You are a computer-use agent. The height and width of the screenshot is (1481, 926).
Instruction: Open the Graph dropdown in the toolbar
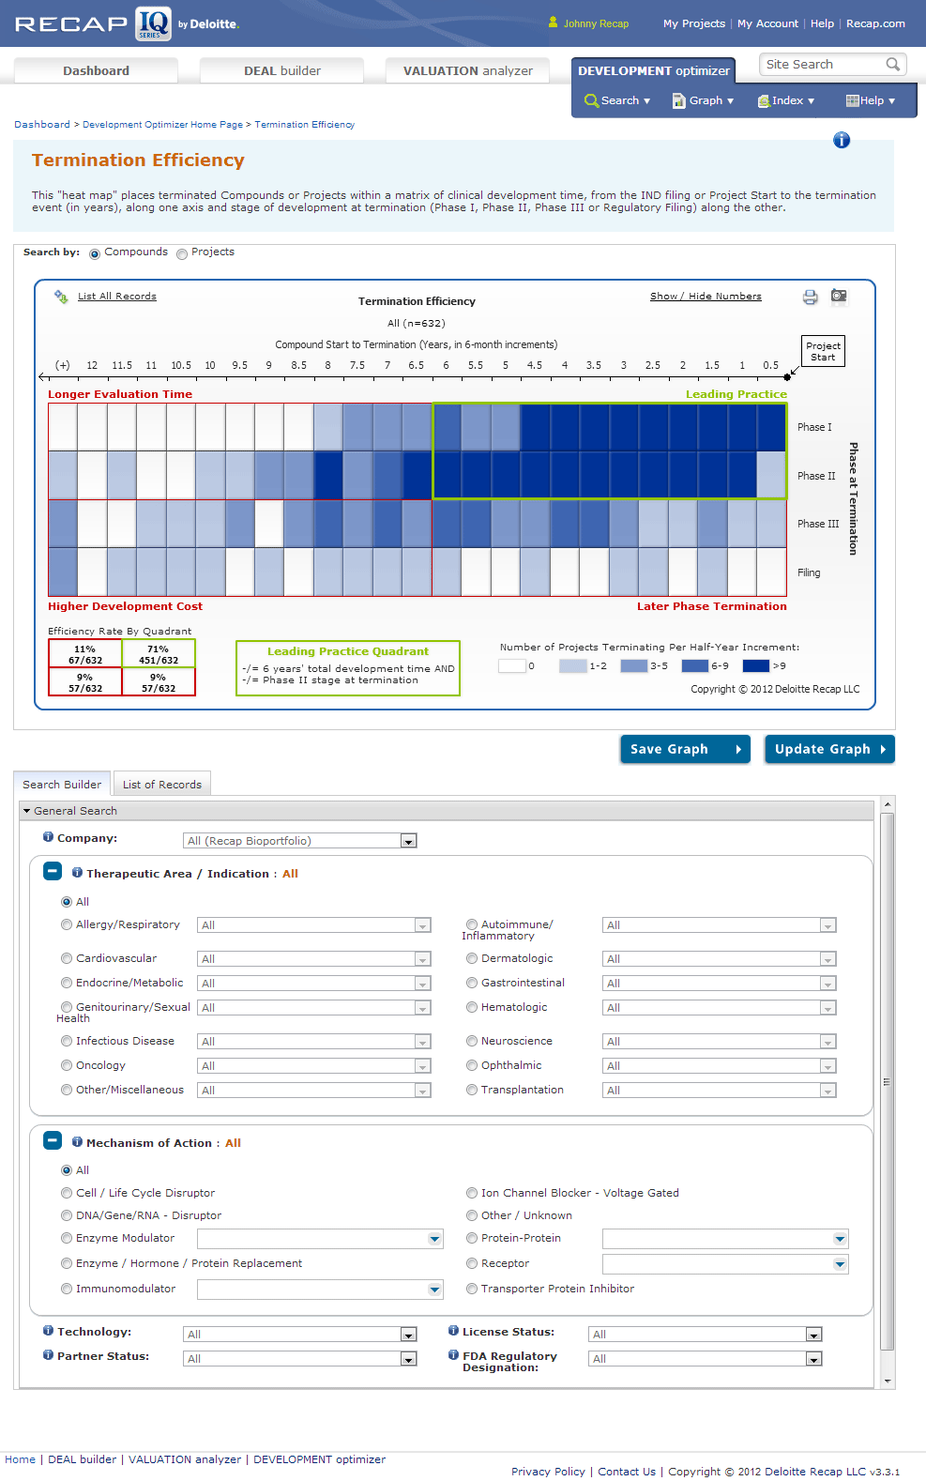pos(704,100)
